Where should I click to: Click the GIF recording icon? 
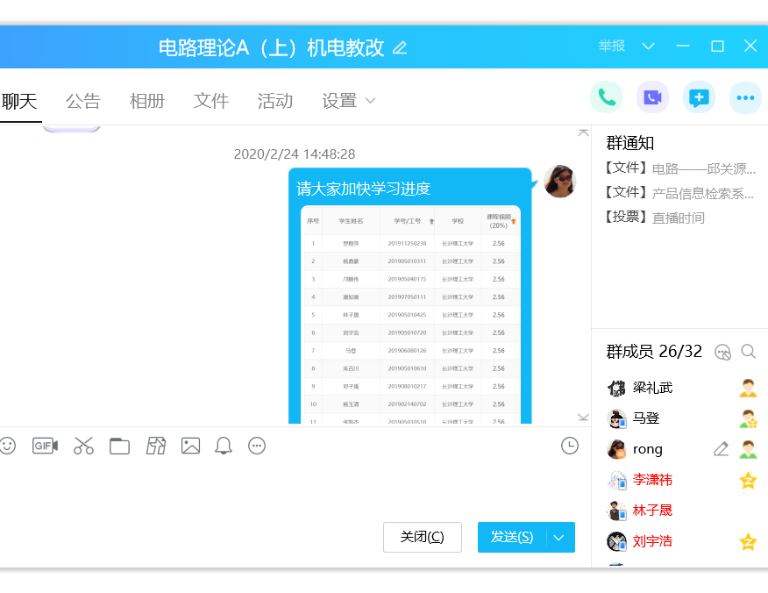pos(45,446)
